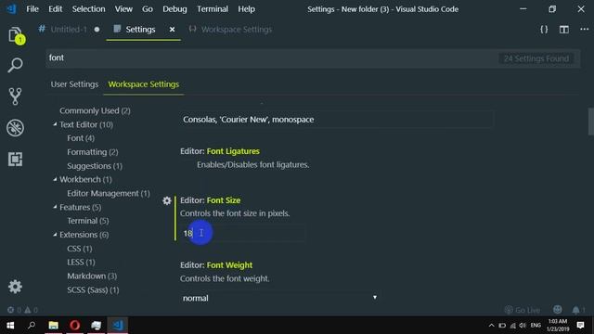Image resolution: width=594 pixels, height=334 pixels.
Task: Open the Search view in activity bar
Action: tap(15, 65)
